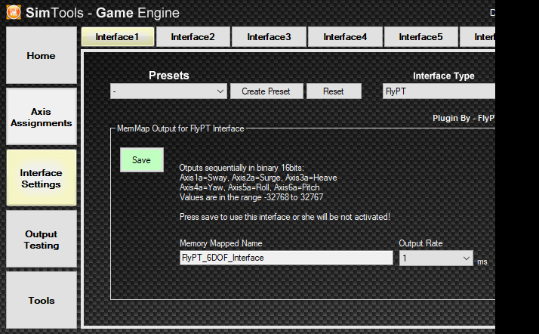Switch to the Interface2 tab
Viewport: 539px width, 334px height.
coord(193,37)
